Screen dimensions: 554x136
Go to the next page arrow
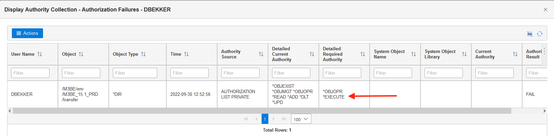coord(273,119)
